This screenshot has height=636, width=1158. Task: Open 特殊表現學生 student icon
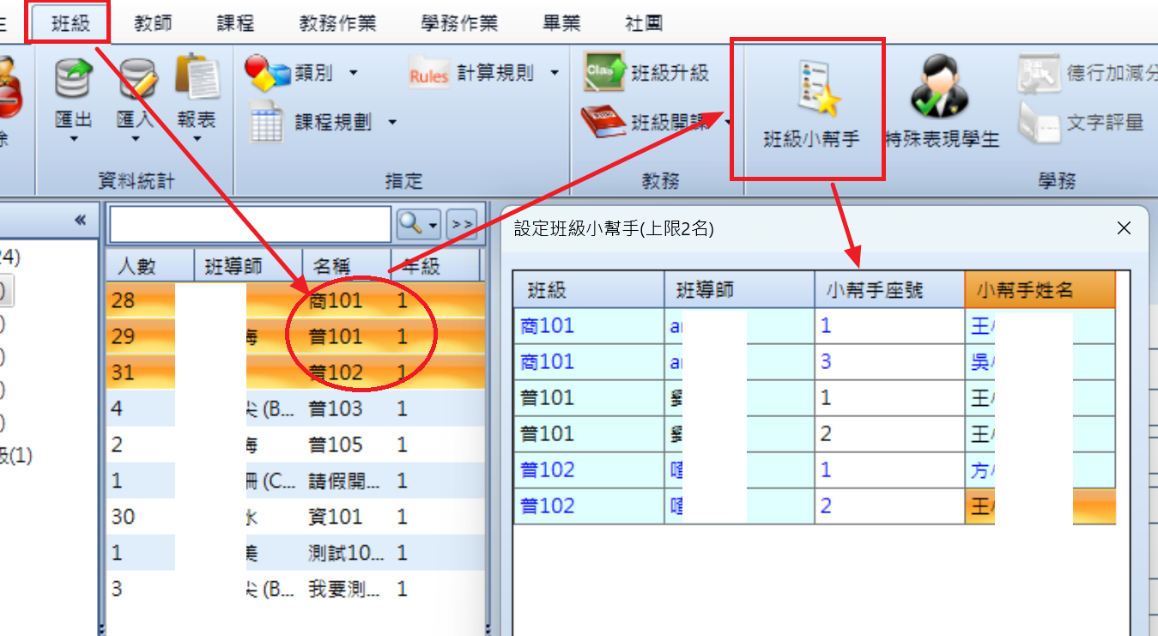coord(942,103)
